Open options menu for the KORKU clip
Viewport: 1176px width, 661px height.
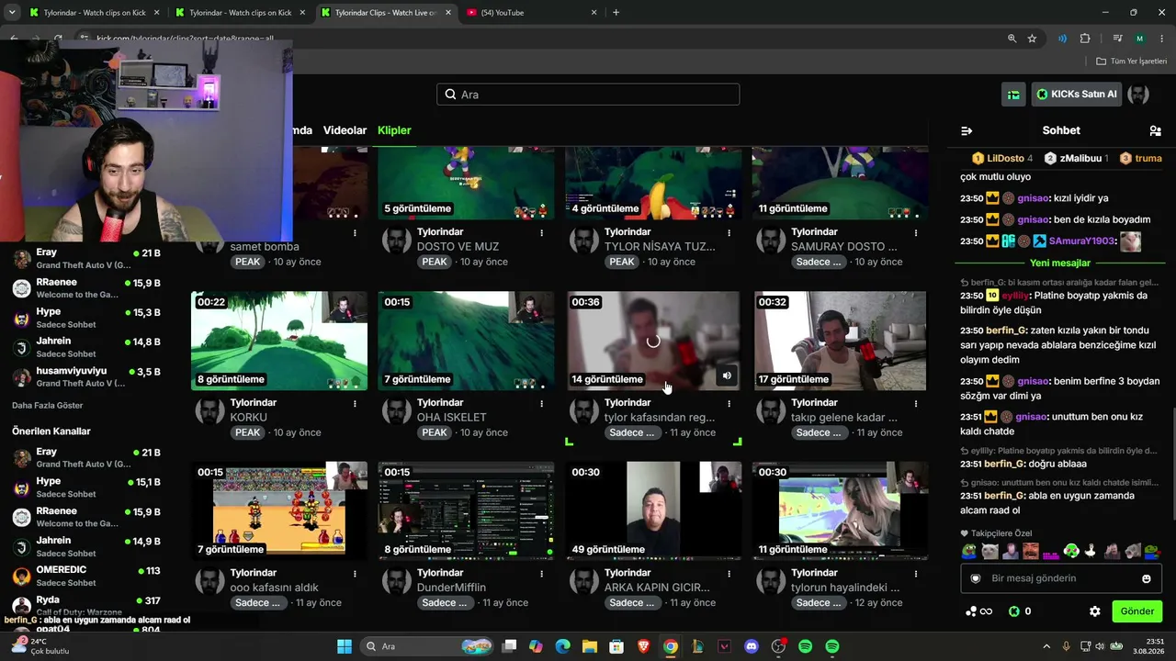[x=355, y=403]
